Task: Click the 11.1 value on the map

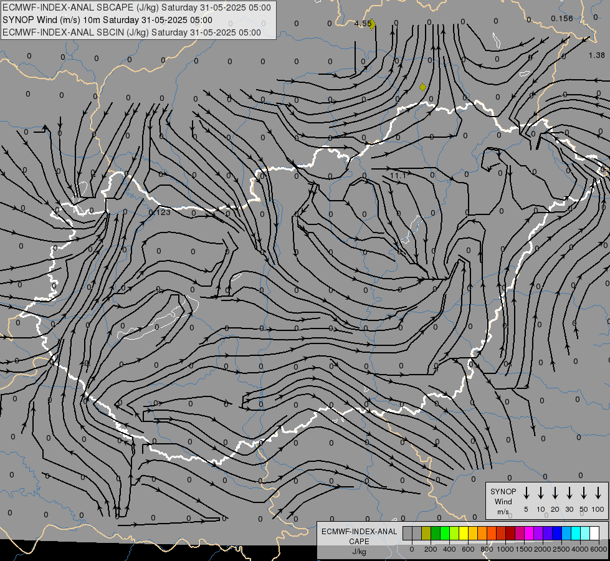Action: coord(398,176)
